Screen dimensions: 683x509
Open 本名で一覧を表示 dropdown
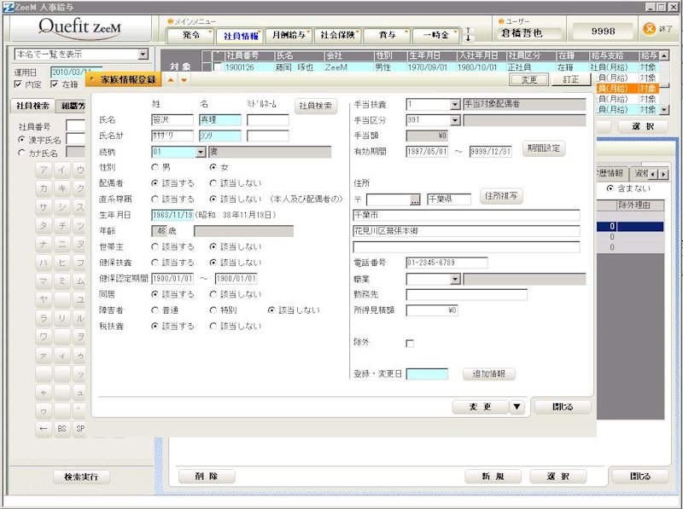pos(143,55)
